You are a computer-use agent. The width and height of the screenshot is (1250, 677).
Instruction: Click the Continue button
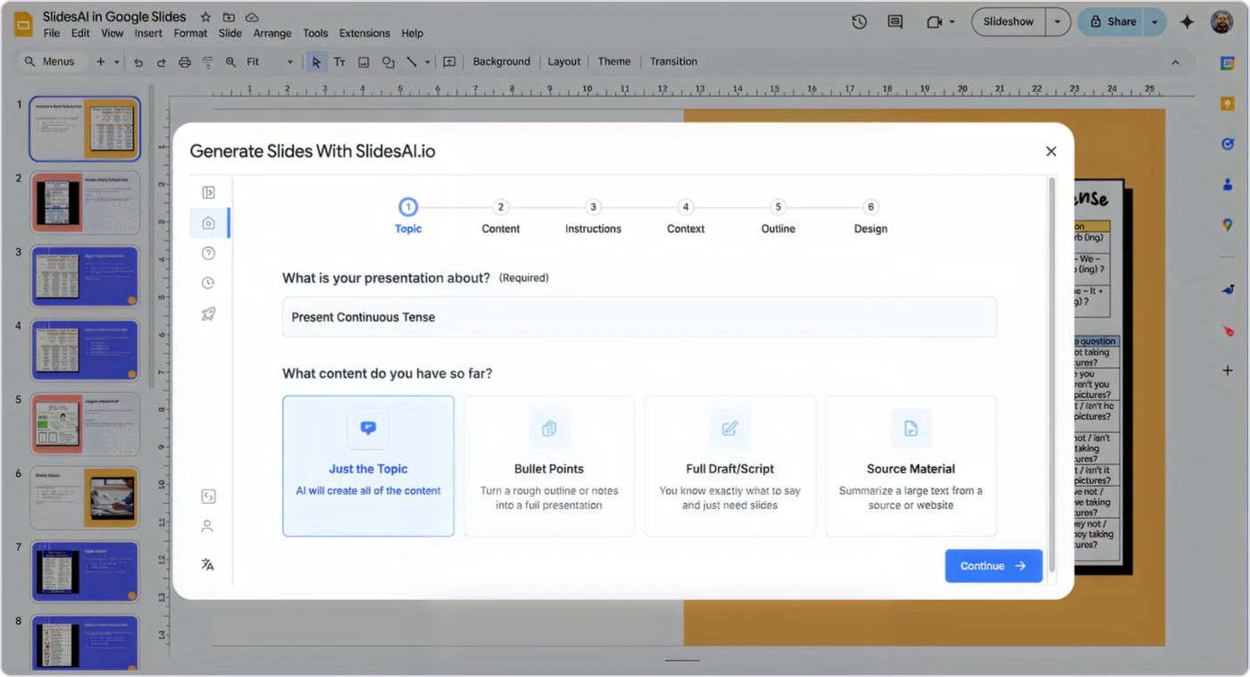993,565
